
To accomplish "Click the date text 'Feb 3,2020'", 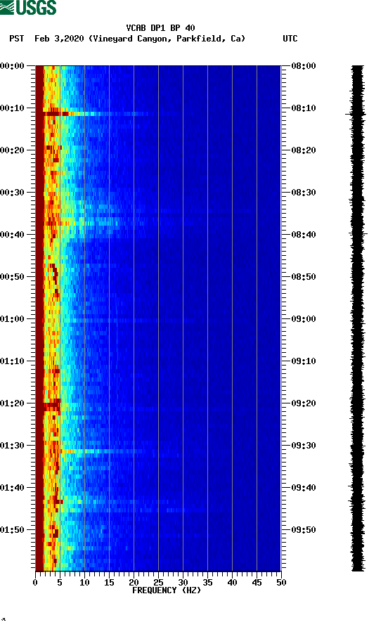I will click(59, 39).
